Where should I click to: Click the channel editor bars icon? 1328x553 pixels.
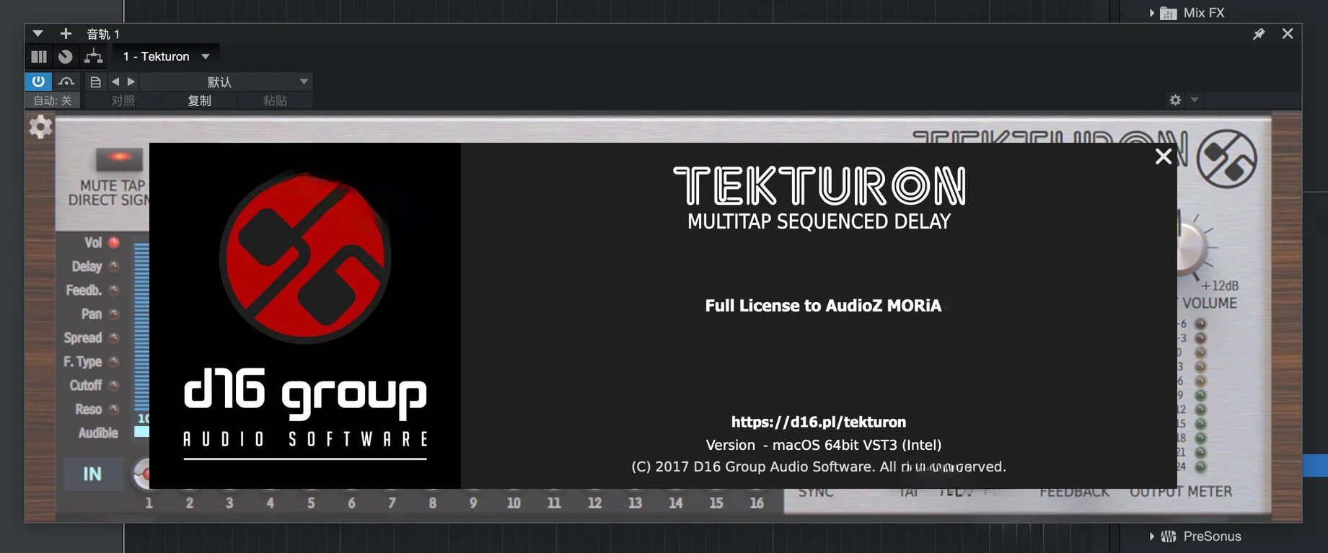coord(39,56)
